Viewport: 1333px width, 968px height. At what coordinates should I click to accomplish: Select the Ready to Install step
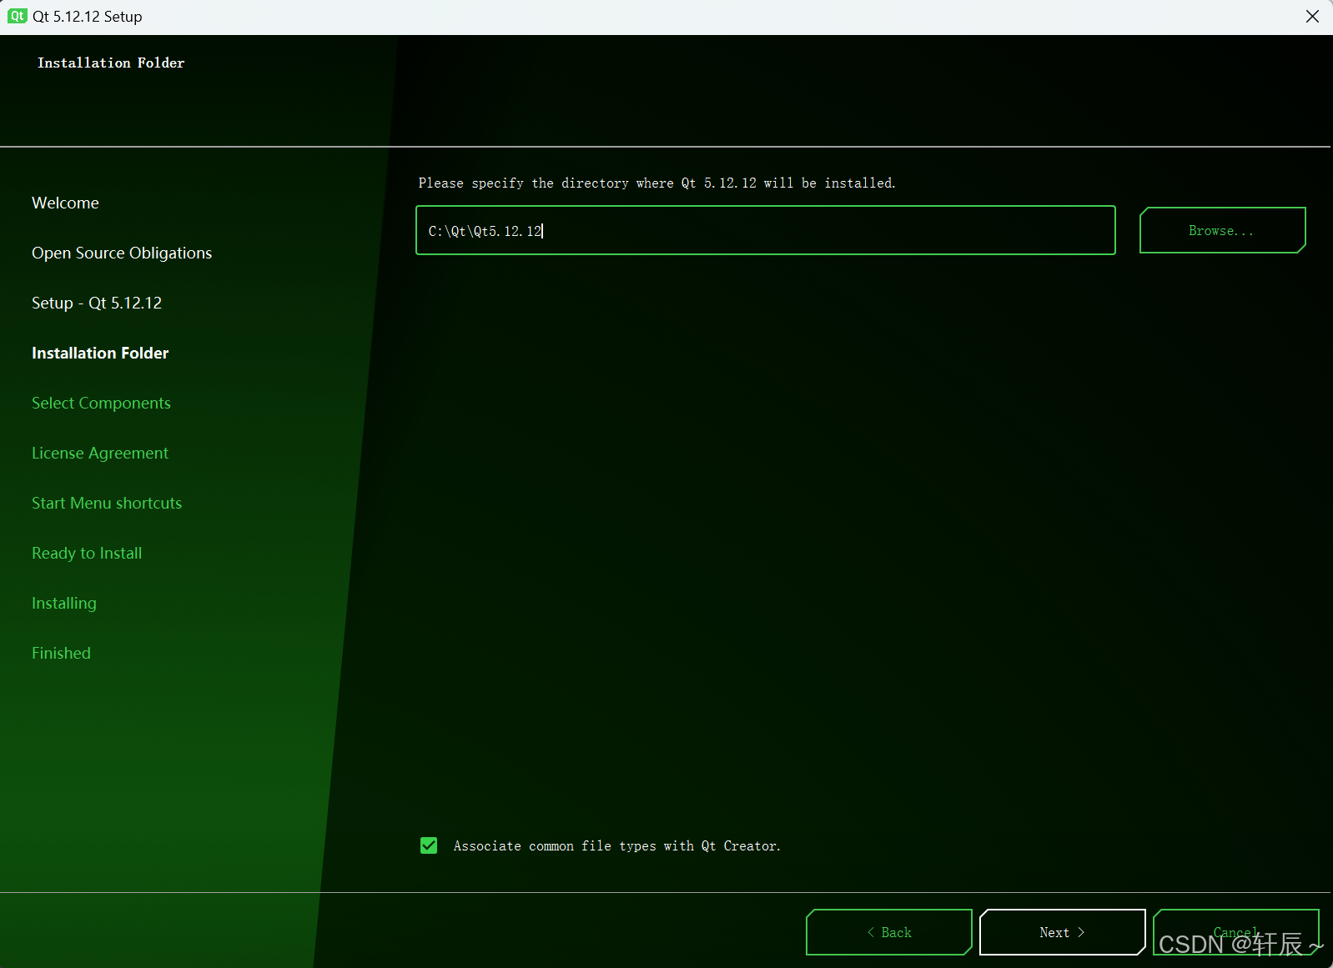87,553
